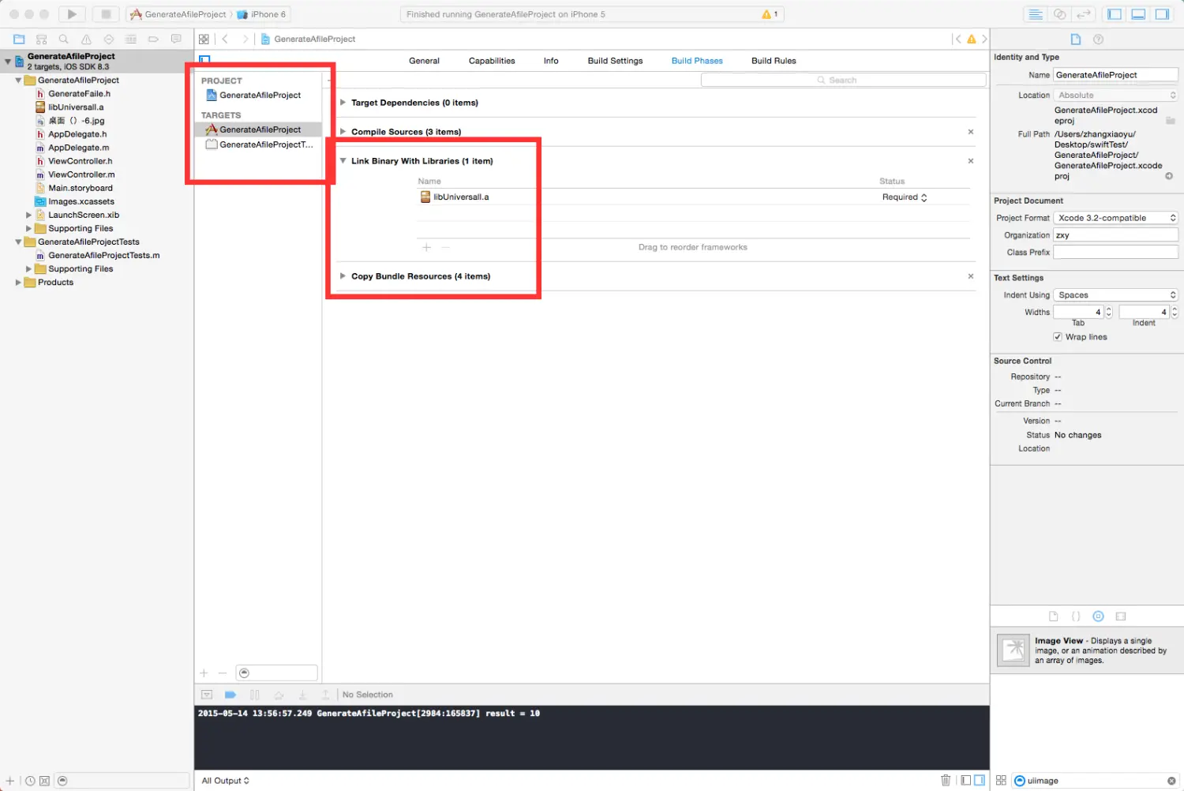Click the Build Phases search field
1184x791 pixels.
click(x=843, y=80)
